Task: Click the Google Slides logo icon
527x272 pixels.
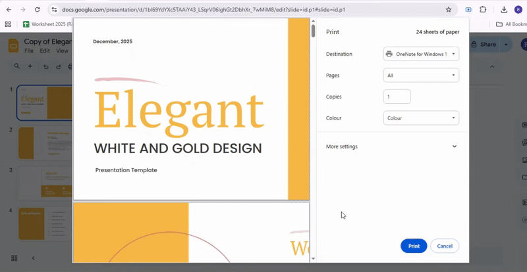Action: click(13, 45)
